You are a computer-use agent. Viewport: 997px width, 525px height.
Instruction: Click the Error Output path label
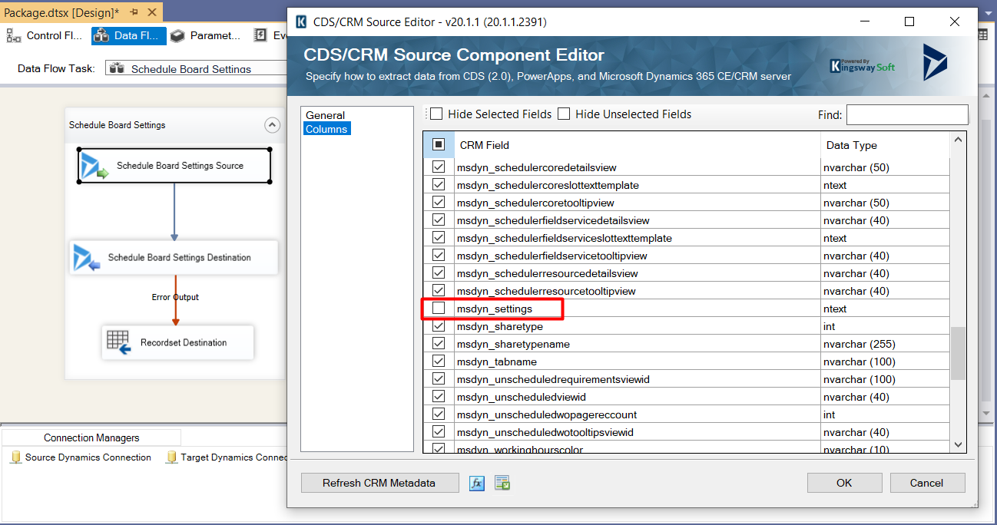175,297
